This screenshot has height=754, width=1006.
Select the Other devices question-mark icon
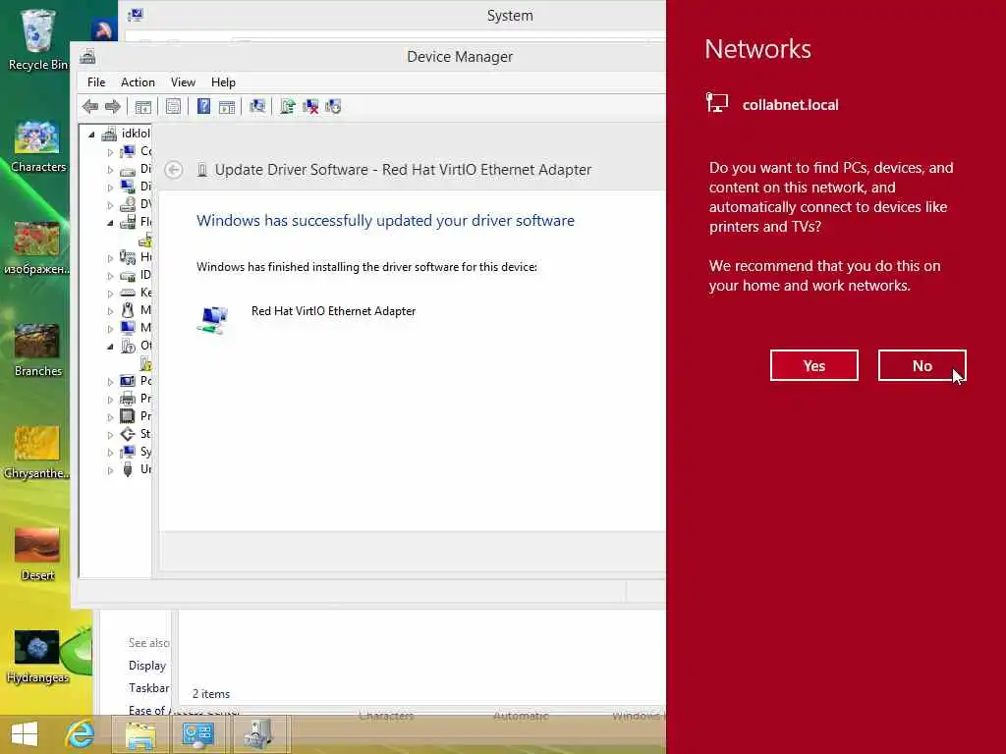point(128,346)
